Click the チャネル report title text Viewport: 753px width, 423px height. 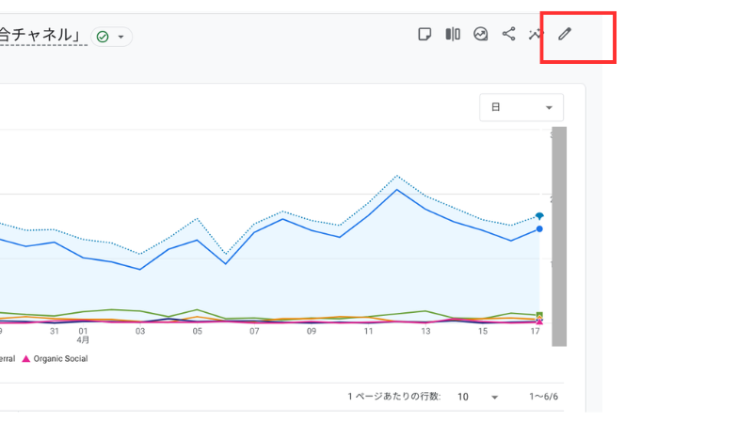[42, 35]
